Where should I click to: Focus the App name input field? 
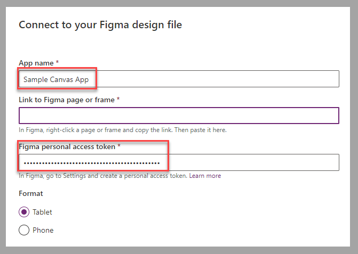179,79
